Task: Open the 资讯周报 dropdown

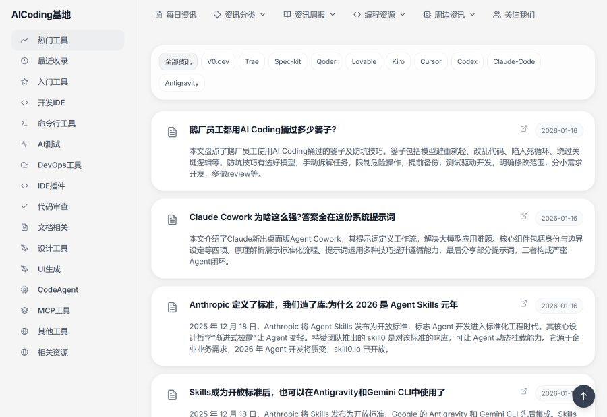Action: pyautogui.click(x=309, y=14)
